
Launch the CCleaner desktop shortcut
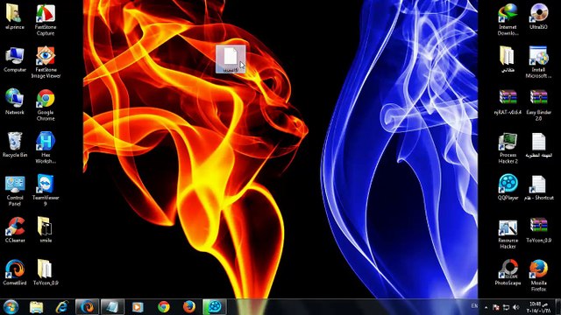(x=15, y=230)
